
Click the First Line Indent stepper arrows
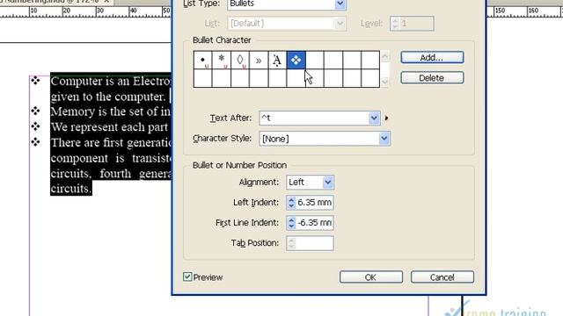coord(291,223)
